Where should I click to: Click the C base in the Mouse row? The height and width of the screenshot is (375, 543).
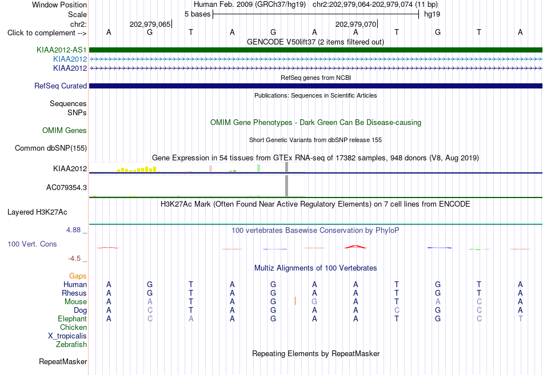click(479, 302)
